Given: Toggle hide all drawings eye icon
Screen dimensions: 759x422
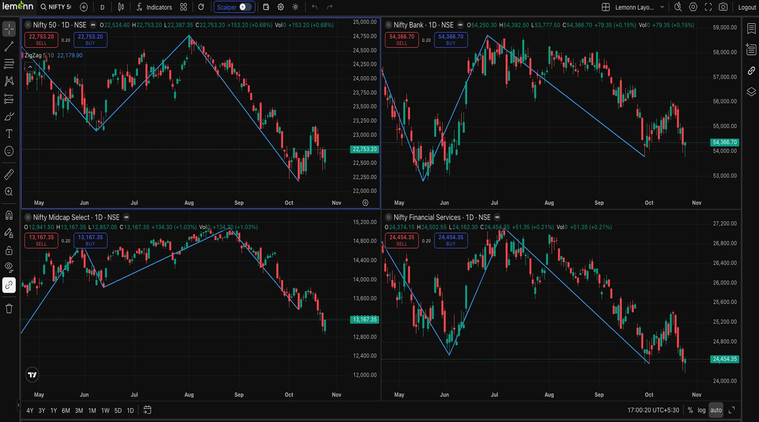Looking at the screenshot, I should [9, 268].
